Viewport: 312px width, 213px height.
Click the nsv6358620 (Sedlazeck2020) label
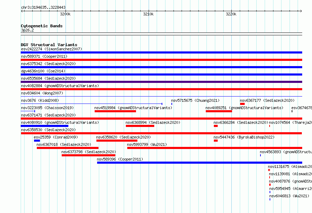pos(123,137)
